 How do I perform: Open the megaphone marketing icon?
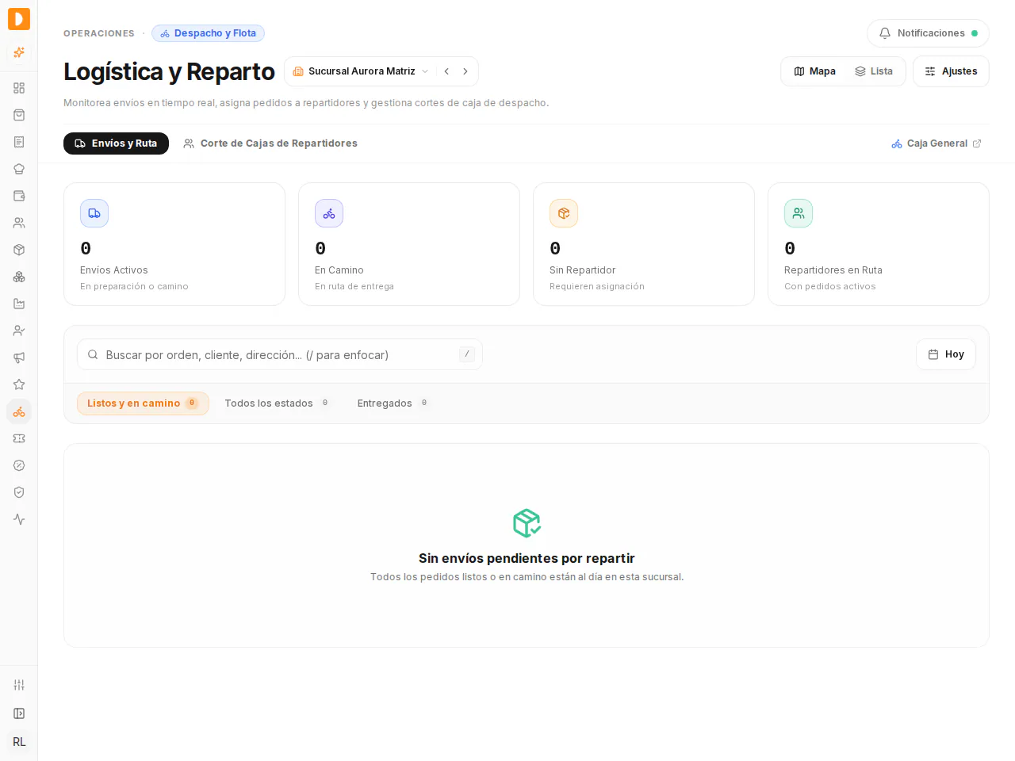19,358
